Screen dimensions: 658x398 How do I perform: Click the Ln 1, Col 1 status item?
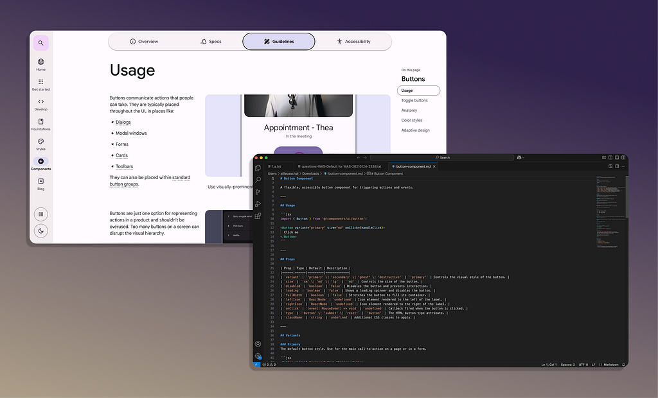(x=549, y=365)
